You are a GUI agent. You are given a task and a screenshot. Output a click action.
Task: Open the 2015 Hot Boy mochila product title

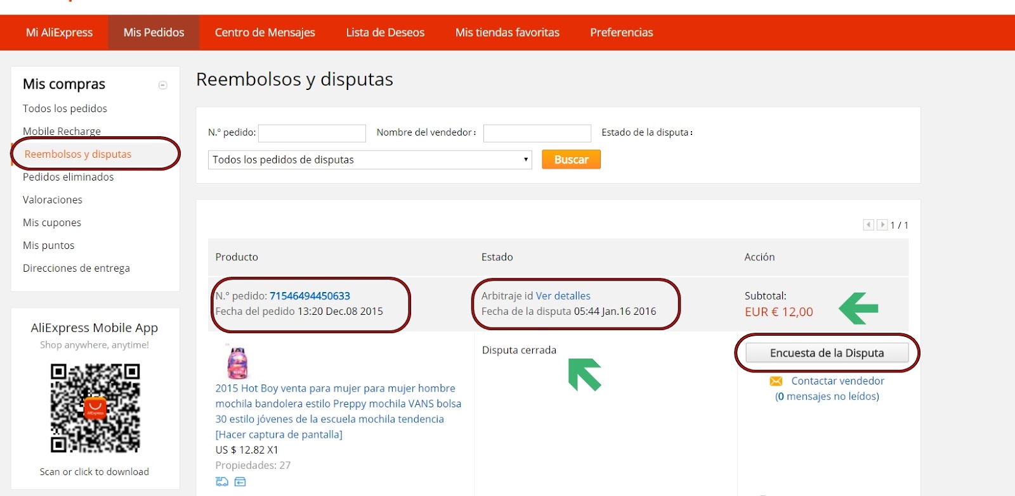click(338, 404)
